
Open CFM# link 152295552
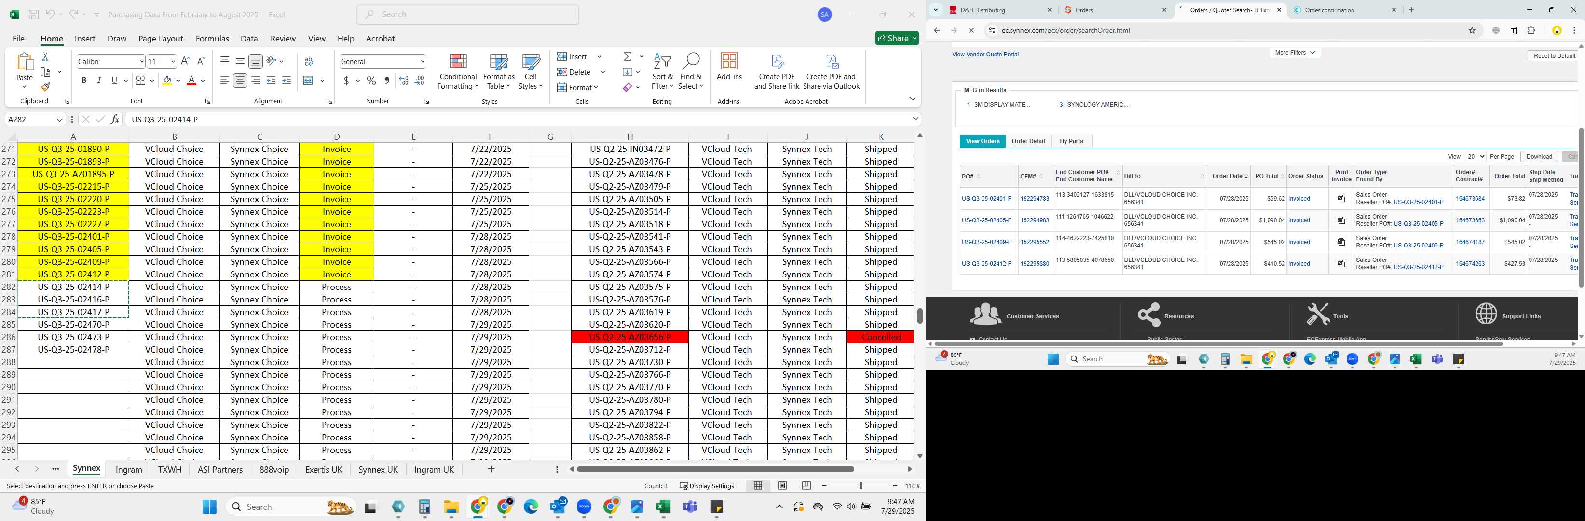click(1034, 242)
